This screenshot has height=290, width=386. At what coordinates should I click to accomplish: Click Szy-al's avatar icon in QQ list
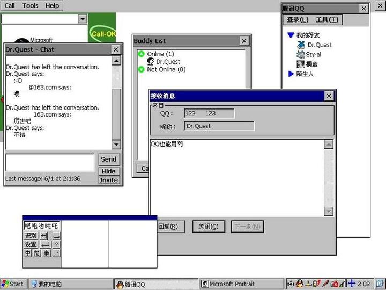pyautogui.click(x=301, y=55)
